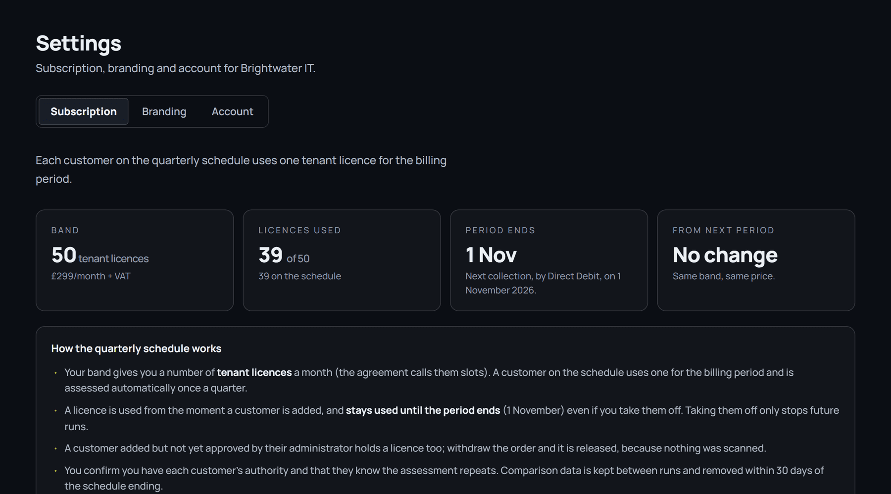The height and width of the screenshot is (494, 891).
Task: Click the bold 'tenant licences' phrase
Action: tap(254, 372)
